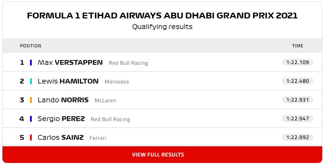
Task: Click the Position column header
Action: pos(30,46)
